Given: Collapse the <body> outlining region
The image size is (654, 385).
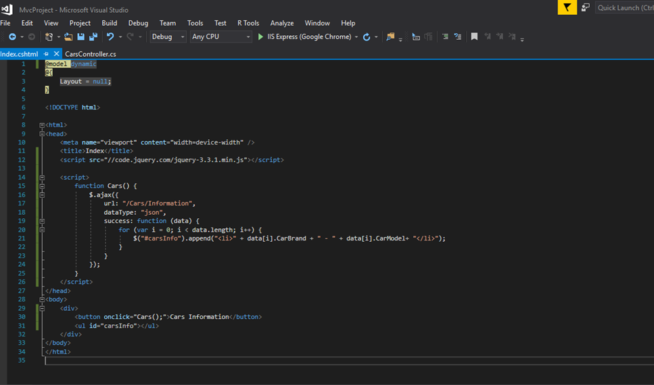Looking at the screenshot, I should (42, 300).
